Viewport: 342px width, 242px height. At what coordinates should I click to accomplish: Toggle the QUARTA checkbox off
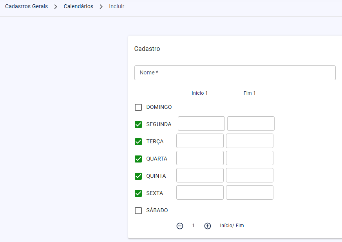138,159
